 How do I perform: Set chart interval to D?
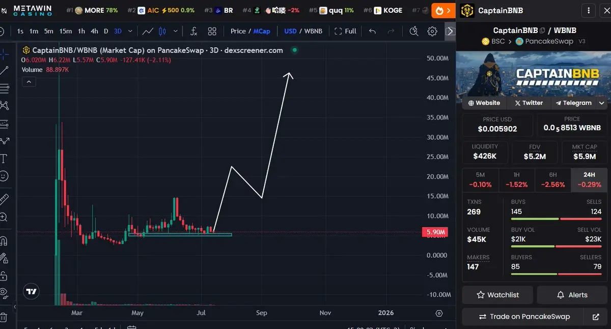pyautogui.click(x=106, y=31)
